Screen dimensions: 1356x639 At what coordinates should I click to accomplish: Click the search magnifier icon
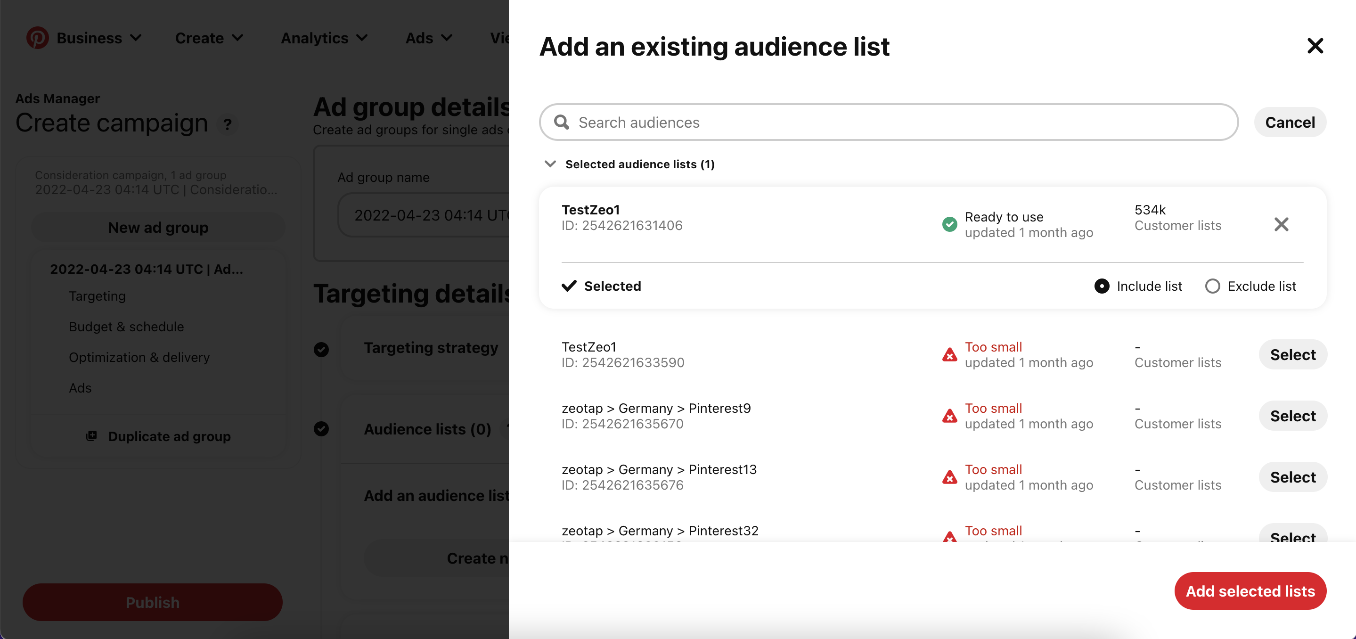(x=562, y=122)
